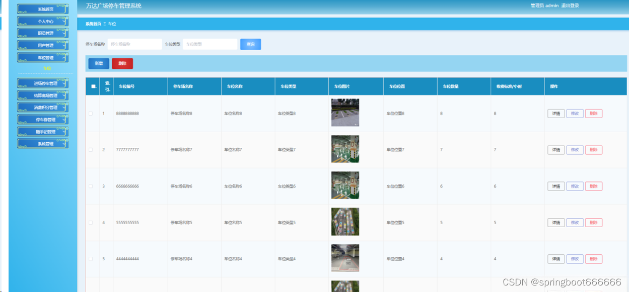Screen dimensions: 629x292
Task: Expand the 结算离场管理 sidebar menu
Action: (x=43, y=95)
